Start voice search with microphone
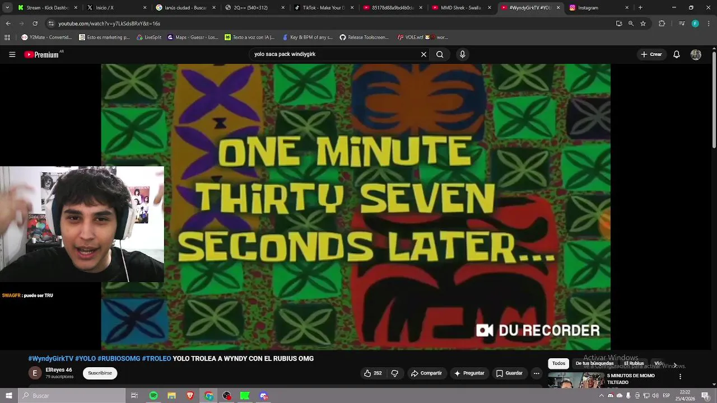This screenshot has width=717, height=403. click(x=462, y=54)
